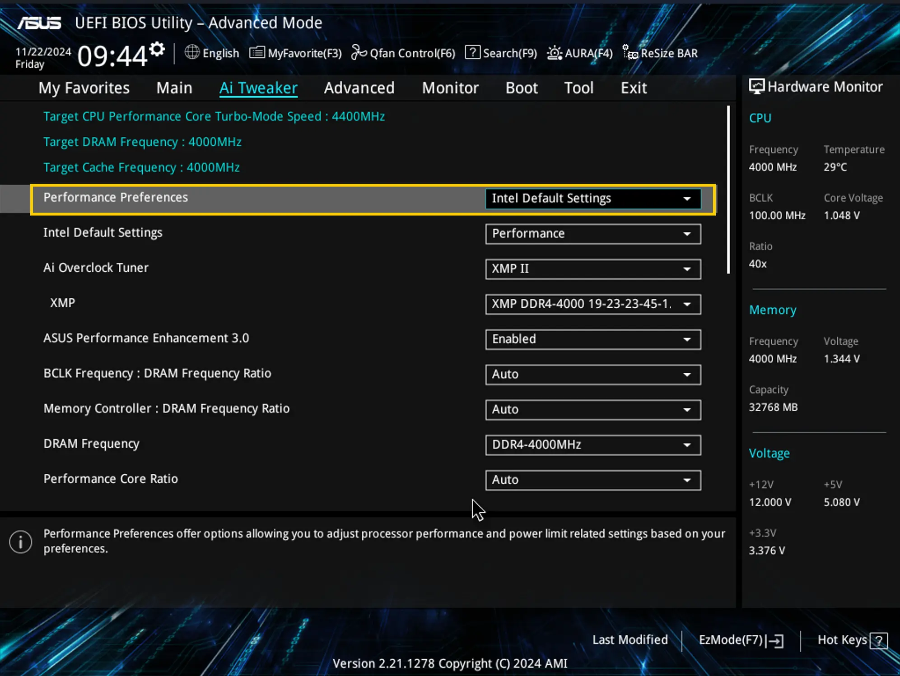Viewport: 900px width, 676px height.
Task: Open the Ai Overclock Tuner dropdown
Action: pyautogui.click(x=593, y=269)
